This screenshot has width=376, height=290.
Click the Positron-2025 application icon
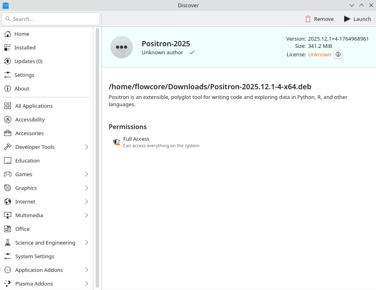(x=122, y=47)
